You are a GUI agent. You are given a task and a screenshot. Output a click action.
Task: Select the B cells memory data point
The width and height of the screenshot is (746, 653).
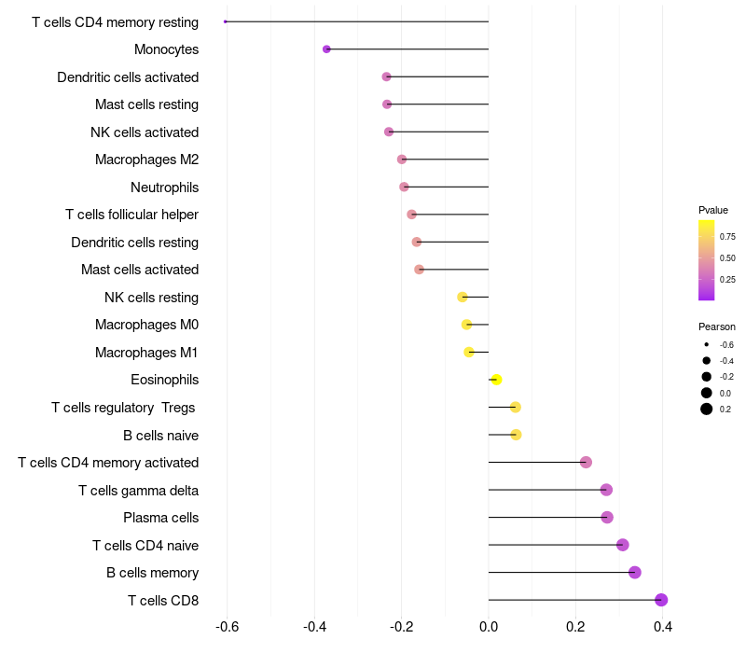pos(635,573)
